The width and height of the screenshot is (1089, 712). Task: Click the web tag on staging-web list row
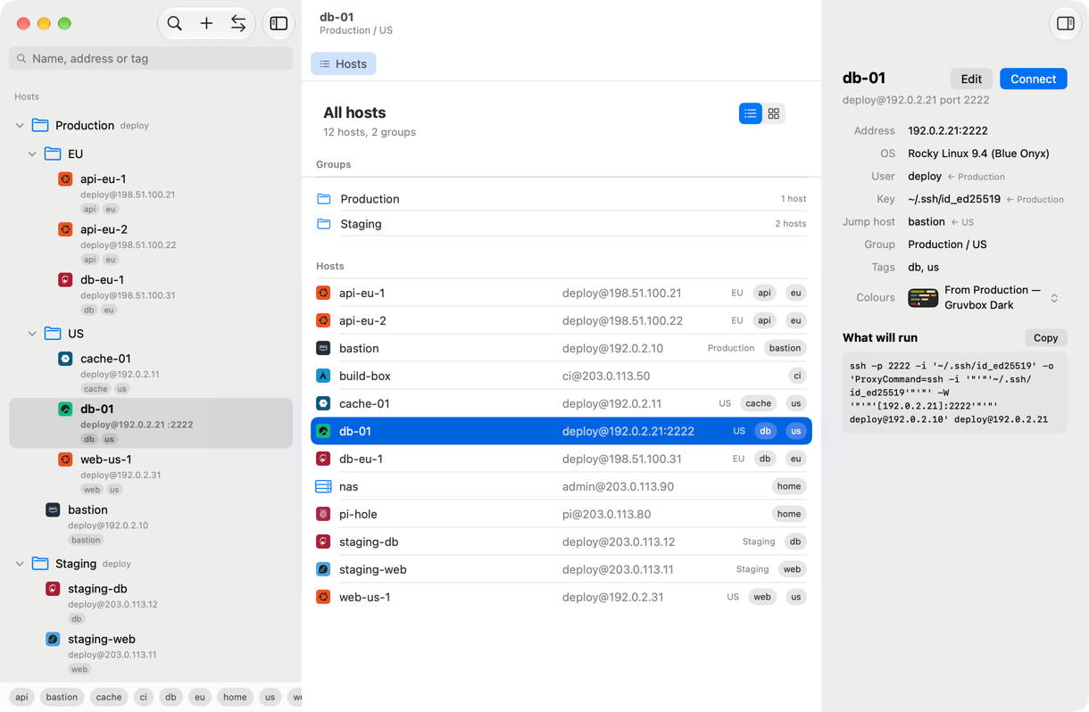792,570
